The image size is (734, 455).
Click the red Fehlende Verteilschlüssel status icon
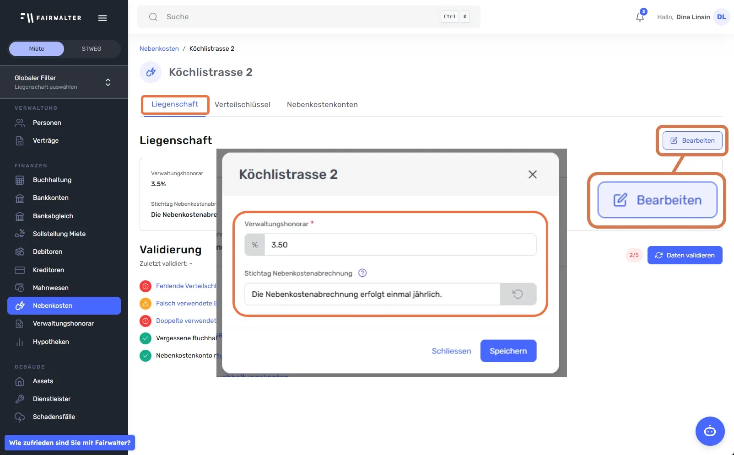tap(146, 286)
